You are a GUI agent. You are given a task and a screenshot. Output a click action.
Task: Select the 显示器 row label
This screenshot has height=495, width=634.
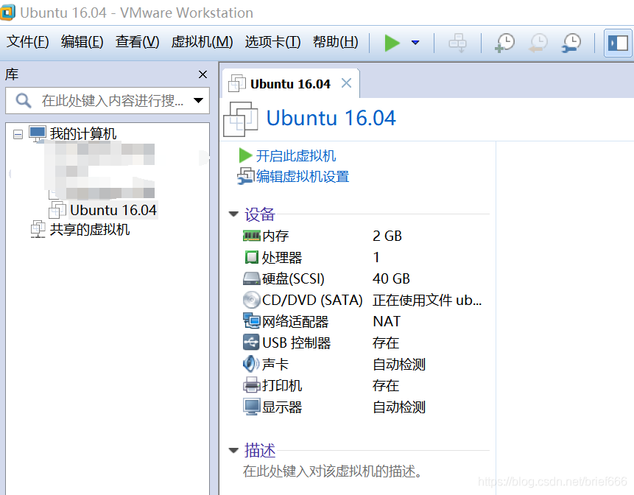tap(282, 407)
